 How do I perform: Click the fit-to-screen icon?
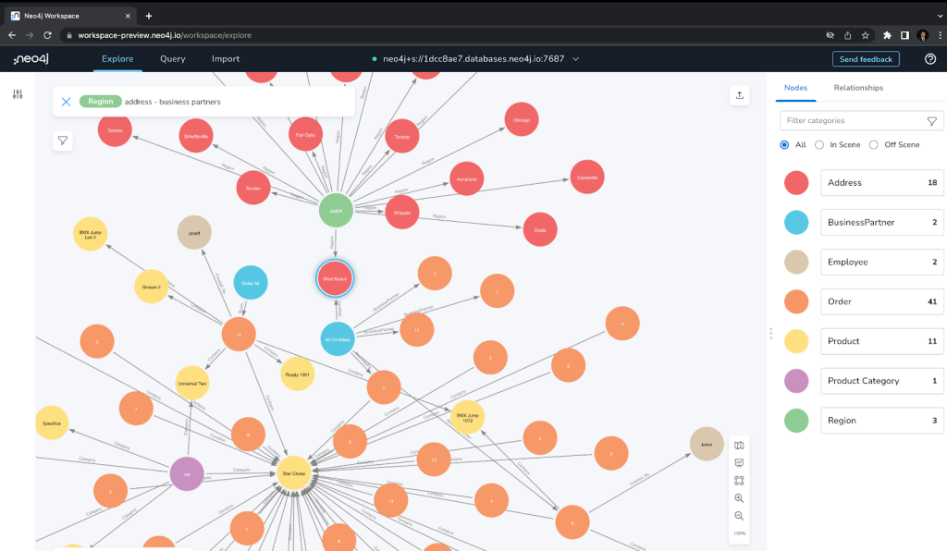pos(739,481)
